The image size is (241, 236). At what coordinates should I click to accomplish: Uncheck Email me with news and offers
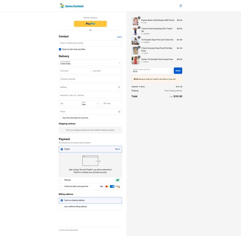[60, 49]
